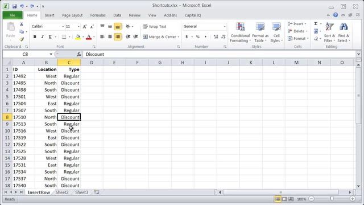
Task: Click the Copy icon in Clipboard group
Action: coord(22,32)
